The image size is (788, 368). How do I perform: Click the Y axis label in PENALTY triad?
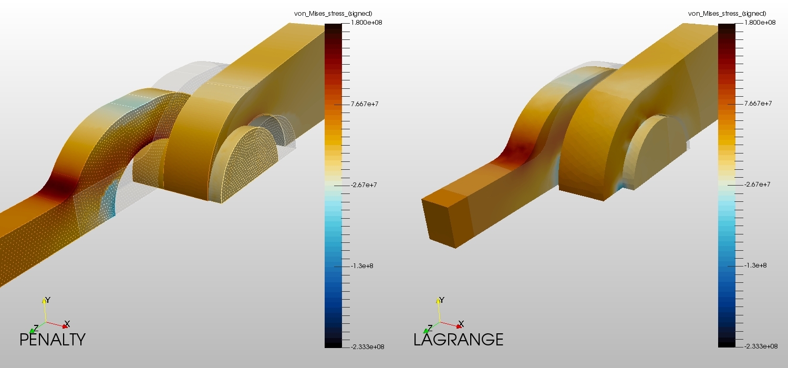[48, 300]
